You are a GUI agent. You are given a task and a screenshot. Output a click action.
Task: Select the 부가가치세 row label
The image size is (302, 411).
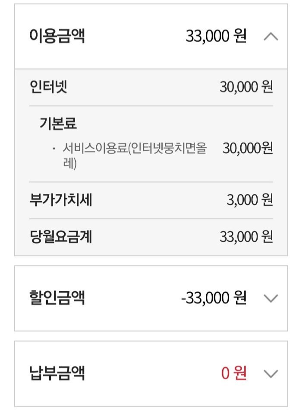tap(60, 200)
